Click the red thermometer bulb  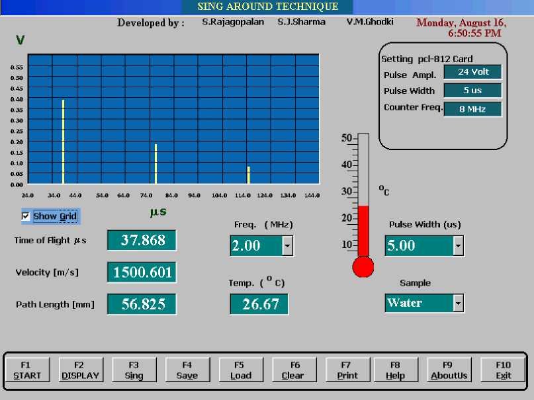pos(363,267)
